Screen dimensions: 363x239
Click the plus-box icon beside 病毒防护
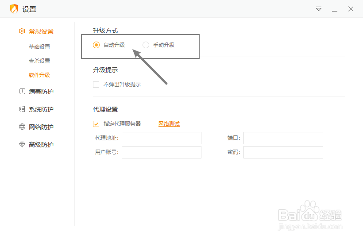[x=22, y=92]
